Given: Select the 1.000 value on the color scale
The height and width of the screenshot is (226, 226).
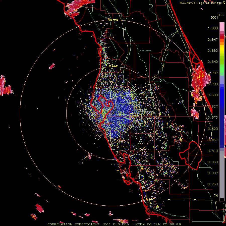Looking at the screenshot, I should tap(213, 28).
